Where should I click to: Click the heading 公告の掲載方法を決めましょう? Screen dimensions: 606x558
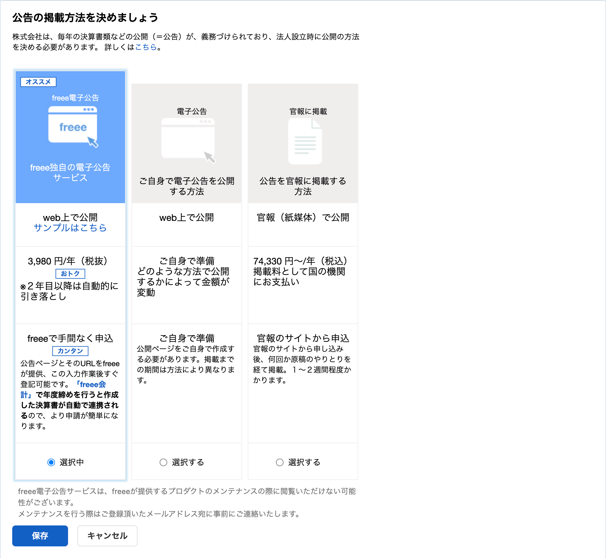coord(85,17)
